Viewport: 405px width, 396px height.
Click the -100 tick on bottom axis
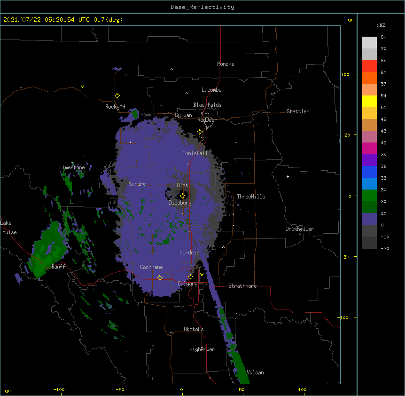(x=59, y=389)
